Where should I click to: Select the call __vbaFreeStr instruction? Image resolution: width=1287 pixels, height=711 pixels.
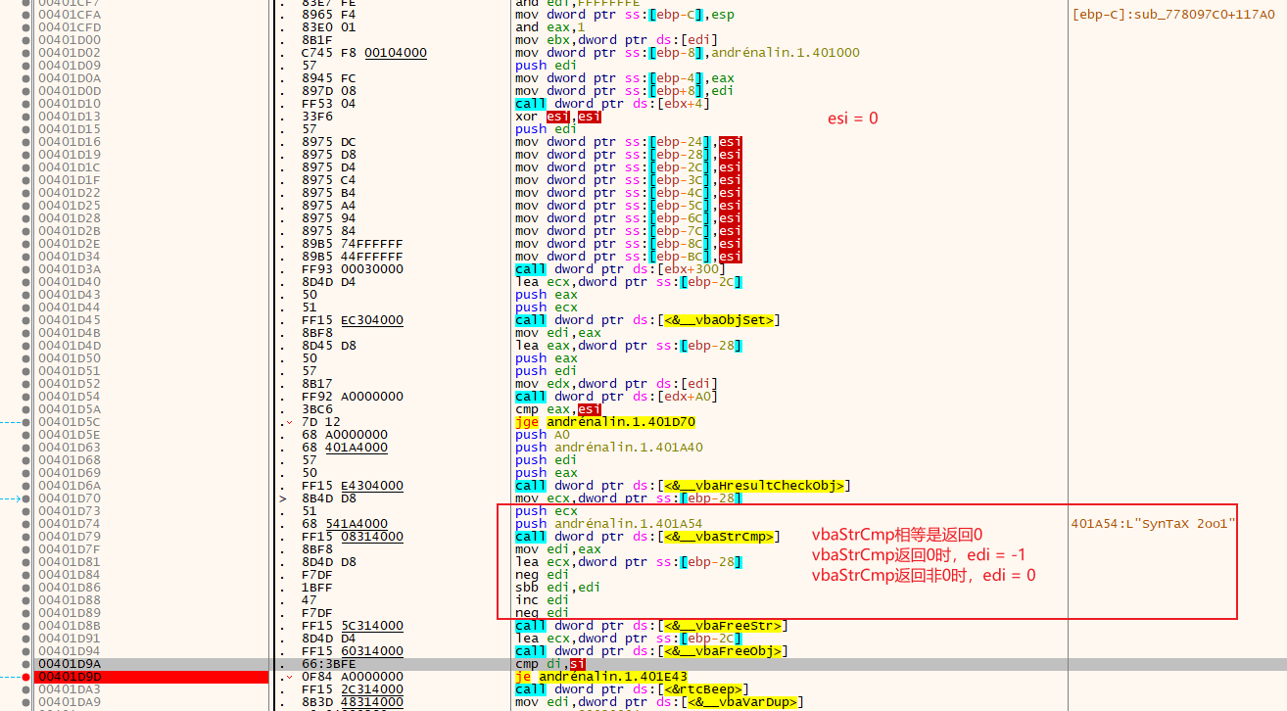click(x=651, y=626)
